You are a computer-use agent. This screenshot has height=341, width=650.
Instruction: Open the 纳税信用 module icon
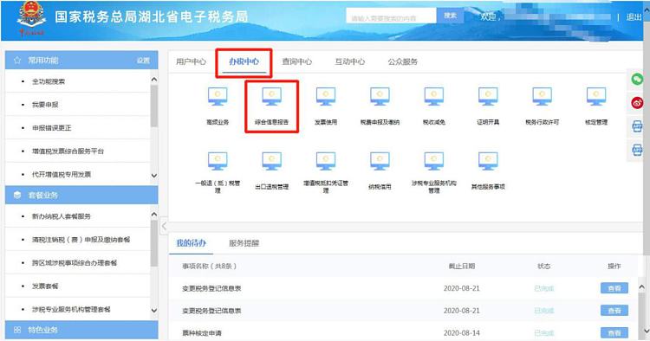[x=380, y=161]
